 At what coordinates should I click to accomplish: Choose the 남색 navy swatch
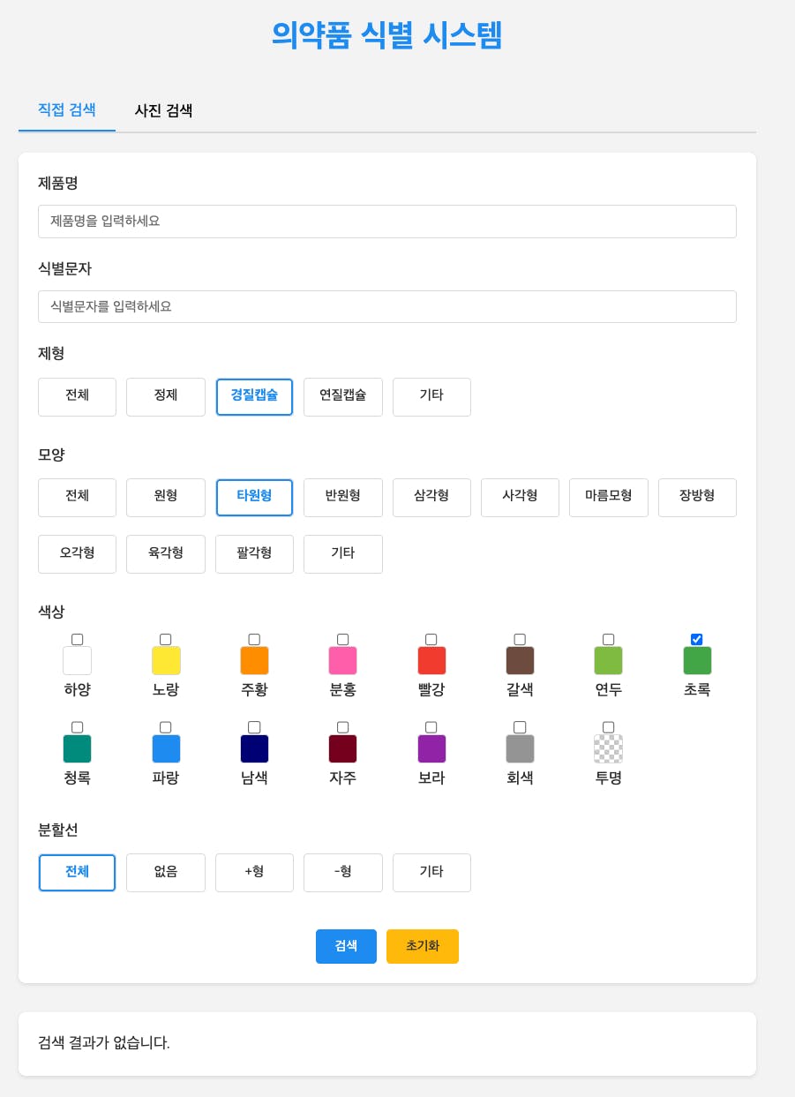pos(254,748)
